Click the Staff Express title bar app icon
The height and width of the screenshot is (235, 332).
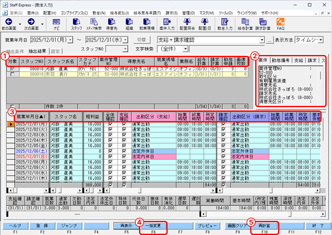5,5
